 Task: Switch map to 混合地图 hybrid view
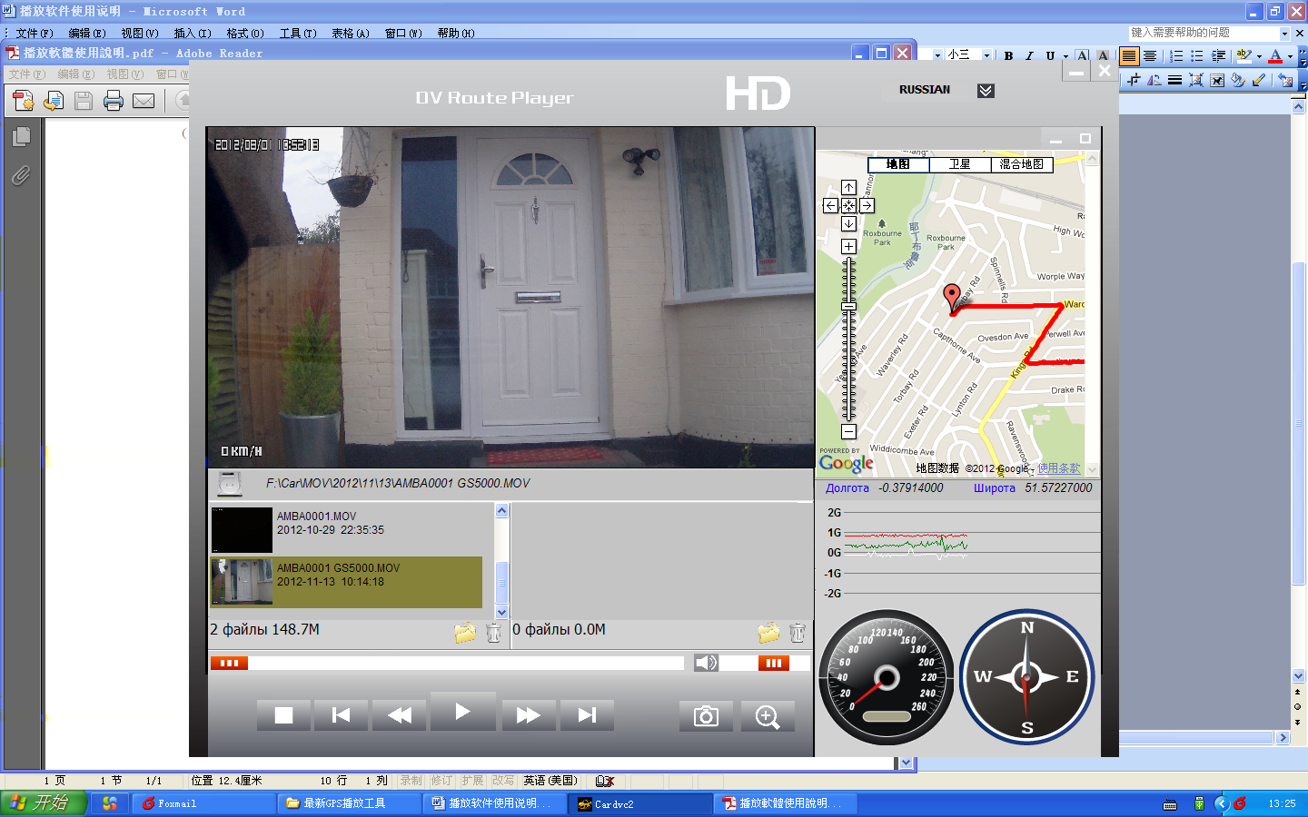click(x=1022, y=164)
